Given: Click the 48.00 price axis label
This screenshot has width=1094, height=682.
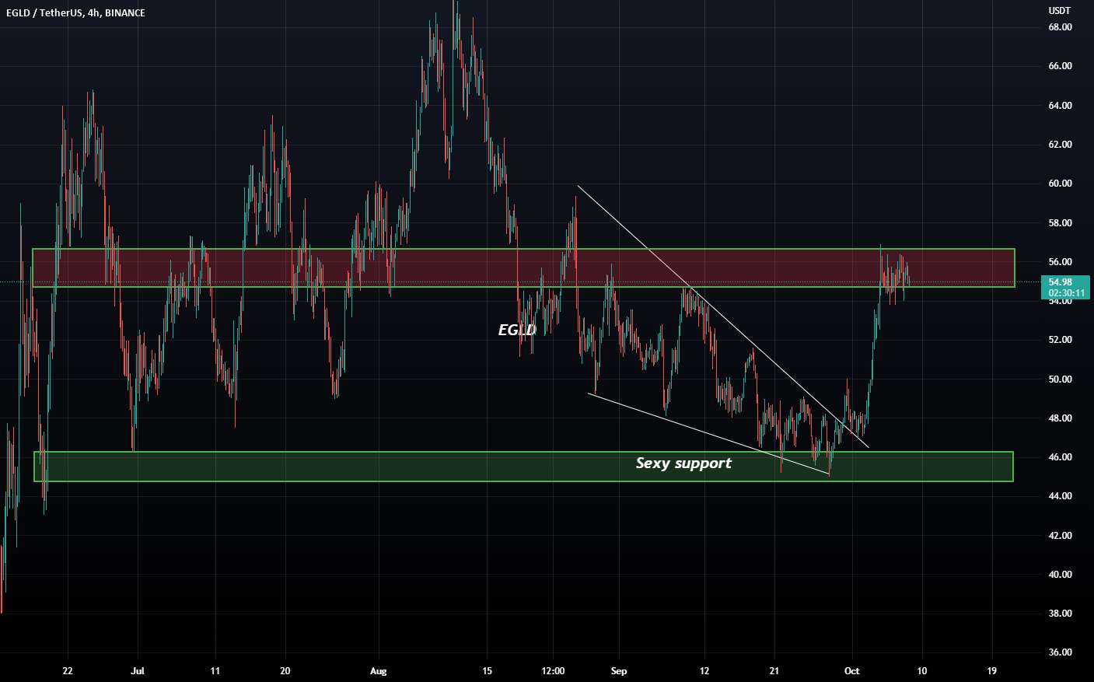Looking at the screenshot, I should (x=1060, y=418).
